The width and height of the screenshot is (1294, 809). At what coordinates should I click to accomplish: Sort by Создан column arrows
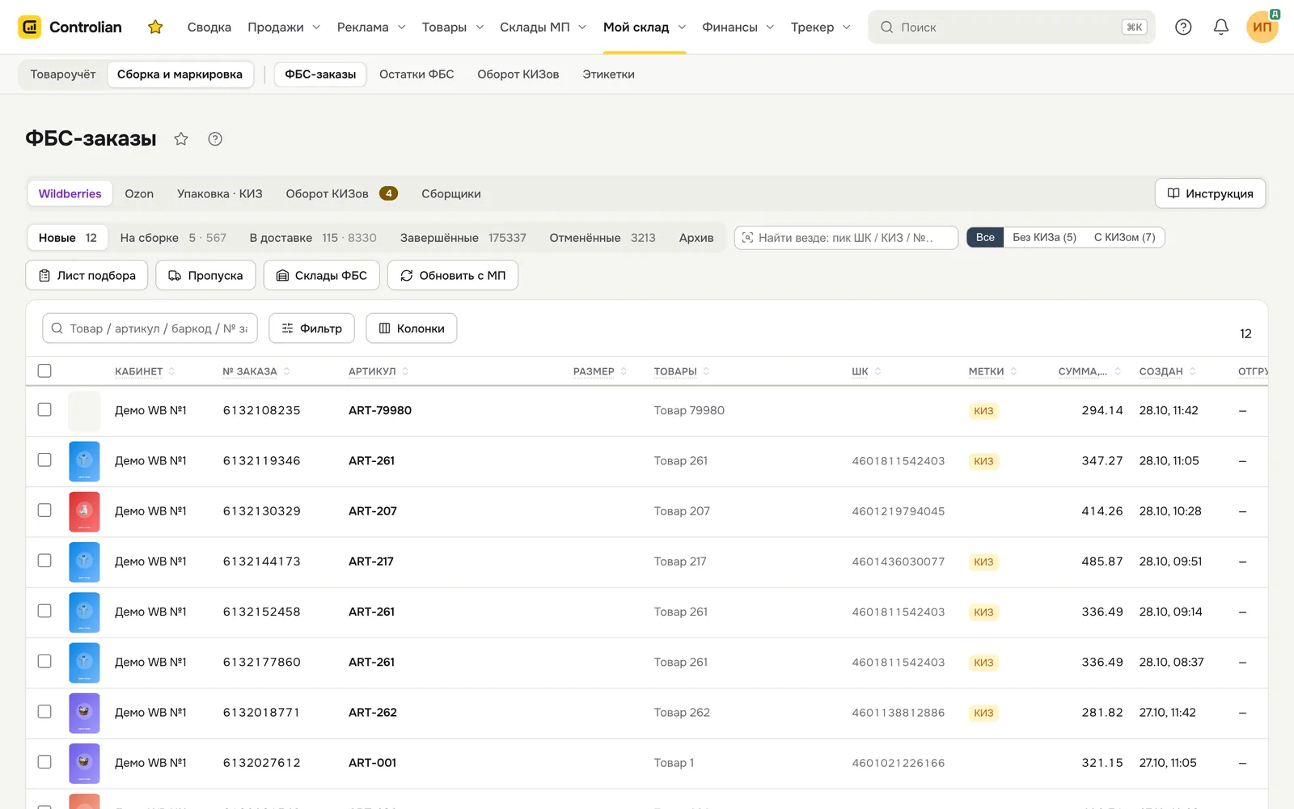[1192, 371]
